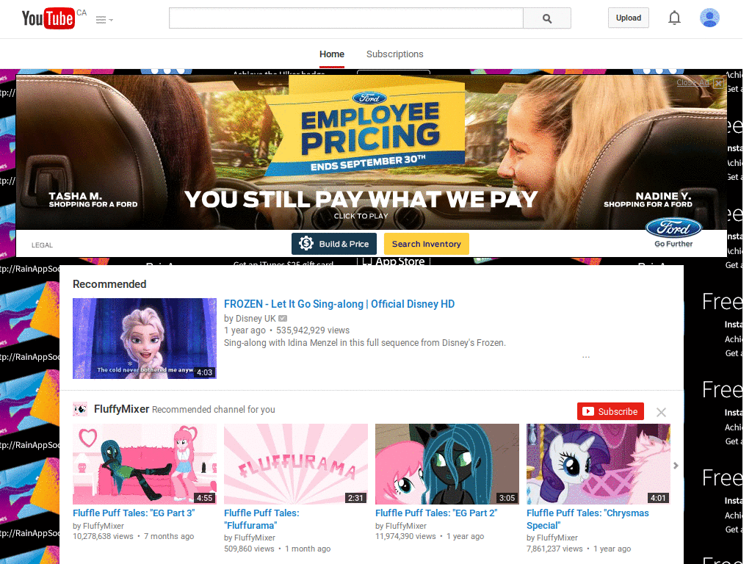This screenshot has height=564, width=752.
Task: Click the Ford Go Further logo
Action: pyautogui.click(x=673, y=234)
